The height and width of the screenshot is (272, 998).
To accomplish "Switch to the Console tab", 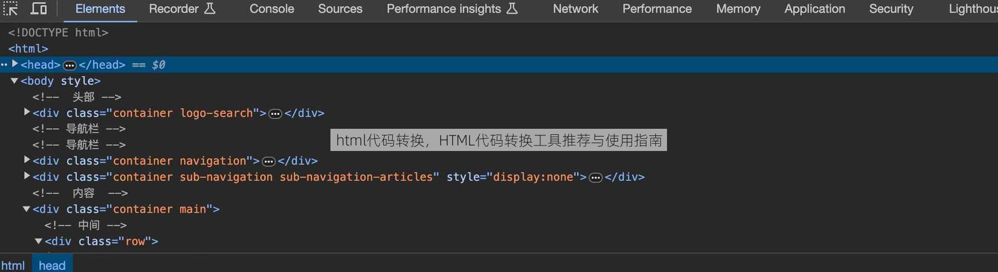I will coord(271,9).
